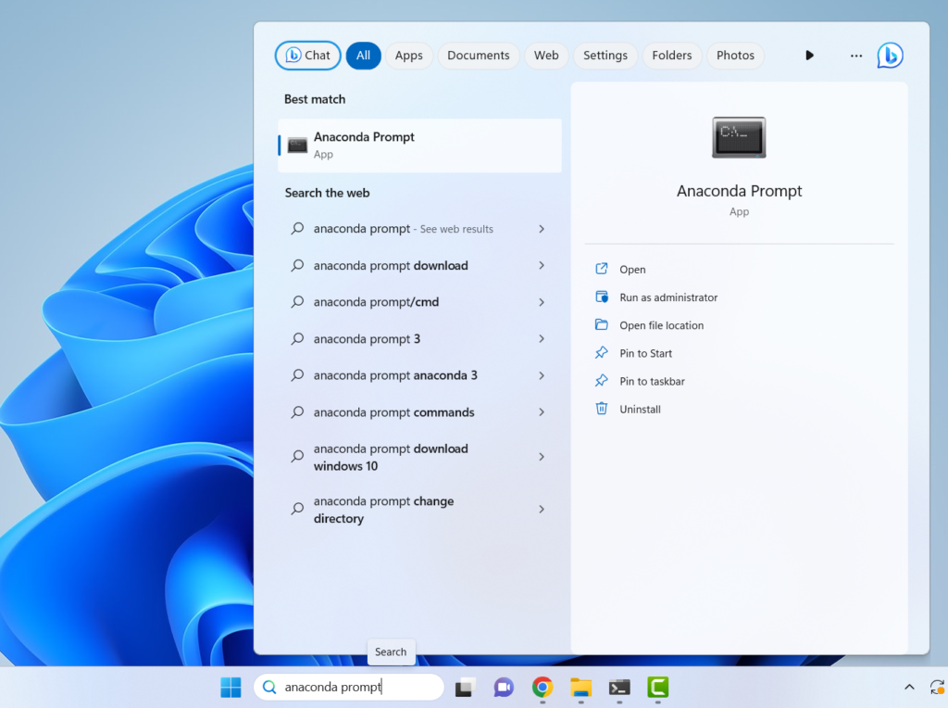Click the sync status tray icon
Viewport: 948px width, 708px height.
pos(937,687)
